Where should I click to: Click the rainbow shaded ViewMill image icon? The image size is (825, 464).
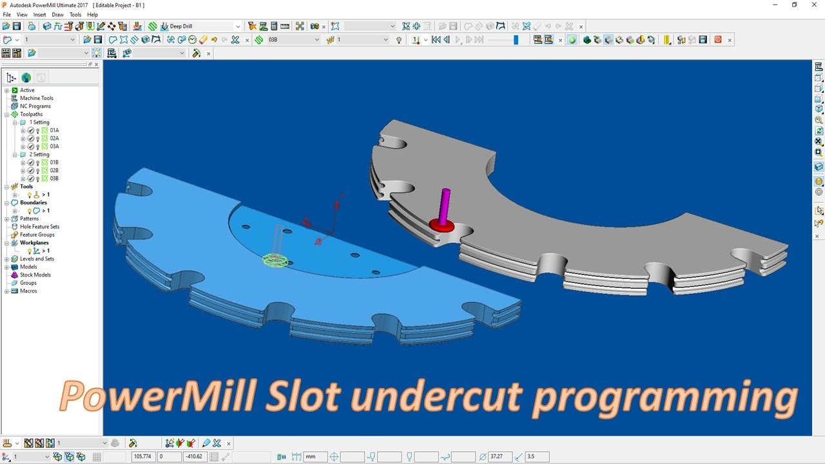click(x=630, y=40)
